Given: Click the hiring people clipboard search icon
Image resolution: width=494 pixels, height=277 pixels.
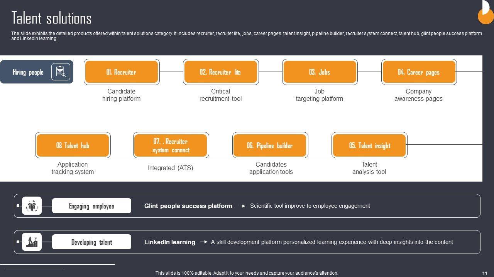Looking at the screenshot, I should tap(61, 72).
